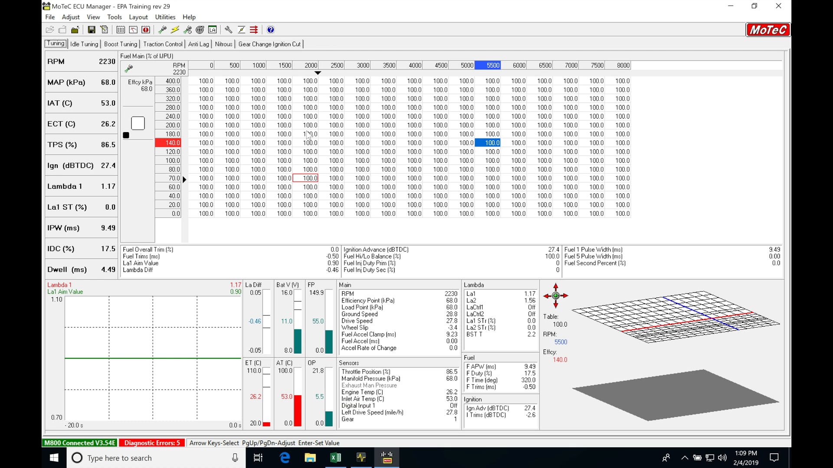Click the 3D table navigation arrows control
Image resolution: width=833 pixels, height=468 pixels.
click(556, 296)
